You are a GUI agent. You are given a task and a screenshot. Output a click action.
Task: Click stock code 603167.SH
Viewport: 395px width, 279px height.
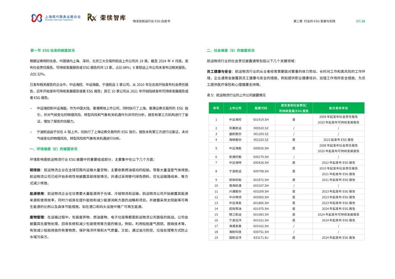pos(261,186)
